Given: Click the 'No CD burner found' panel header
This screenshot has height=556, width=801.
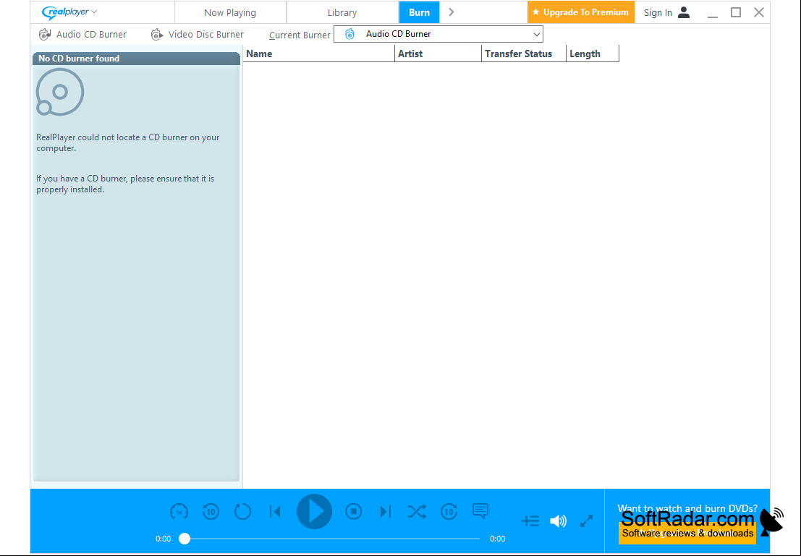Looking at the screenshot, I should coord(137,59).
